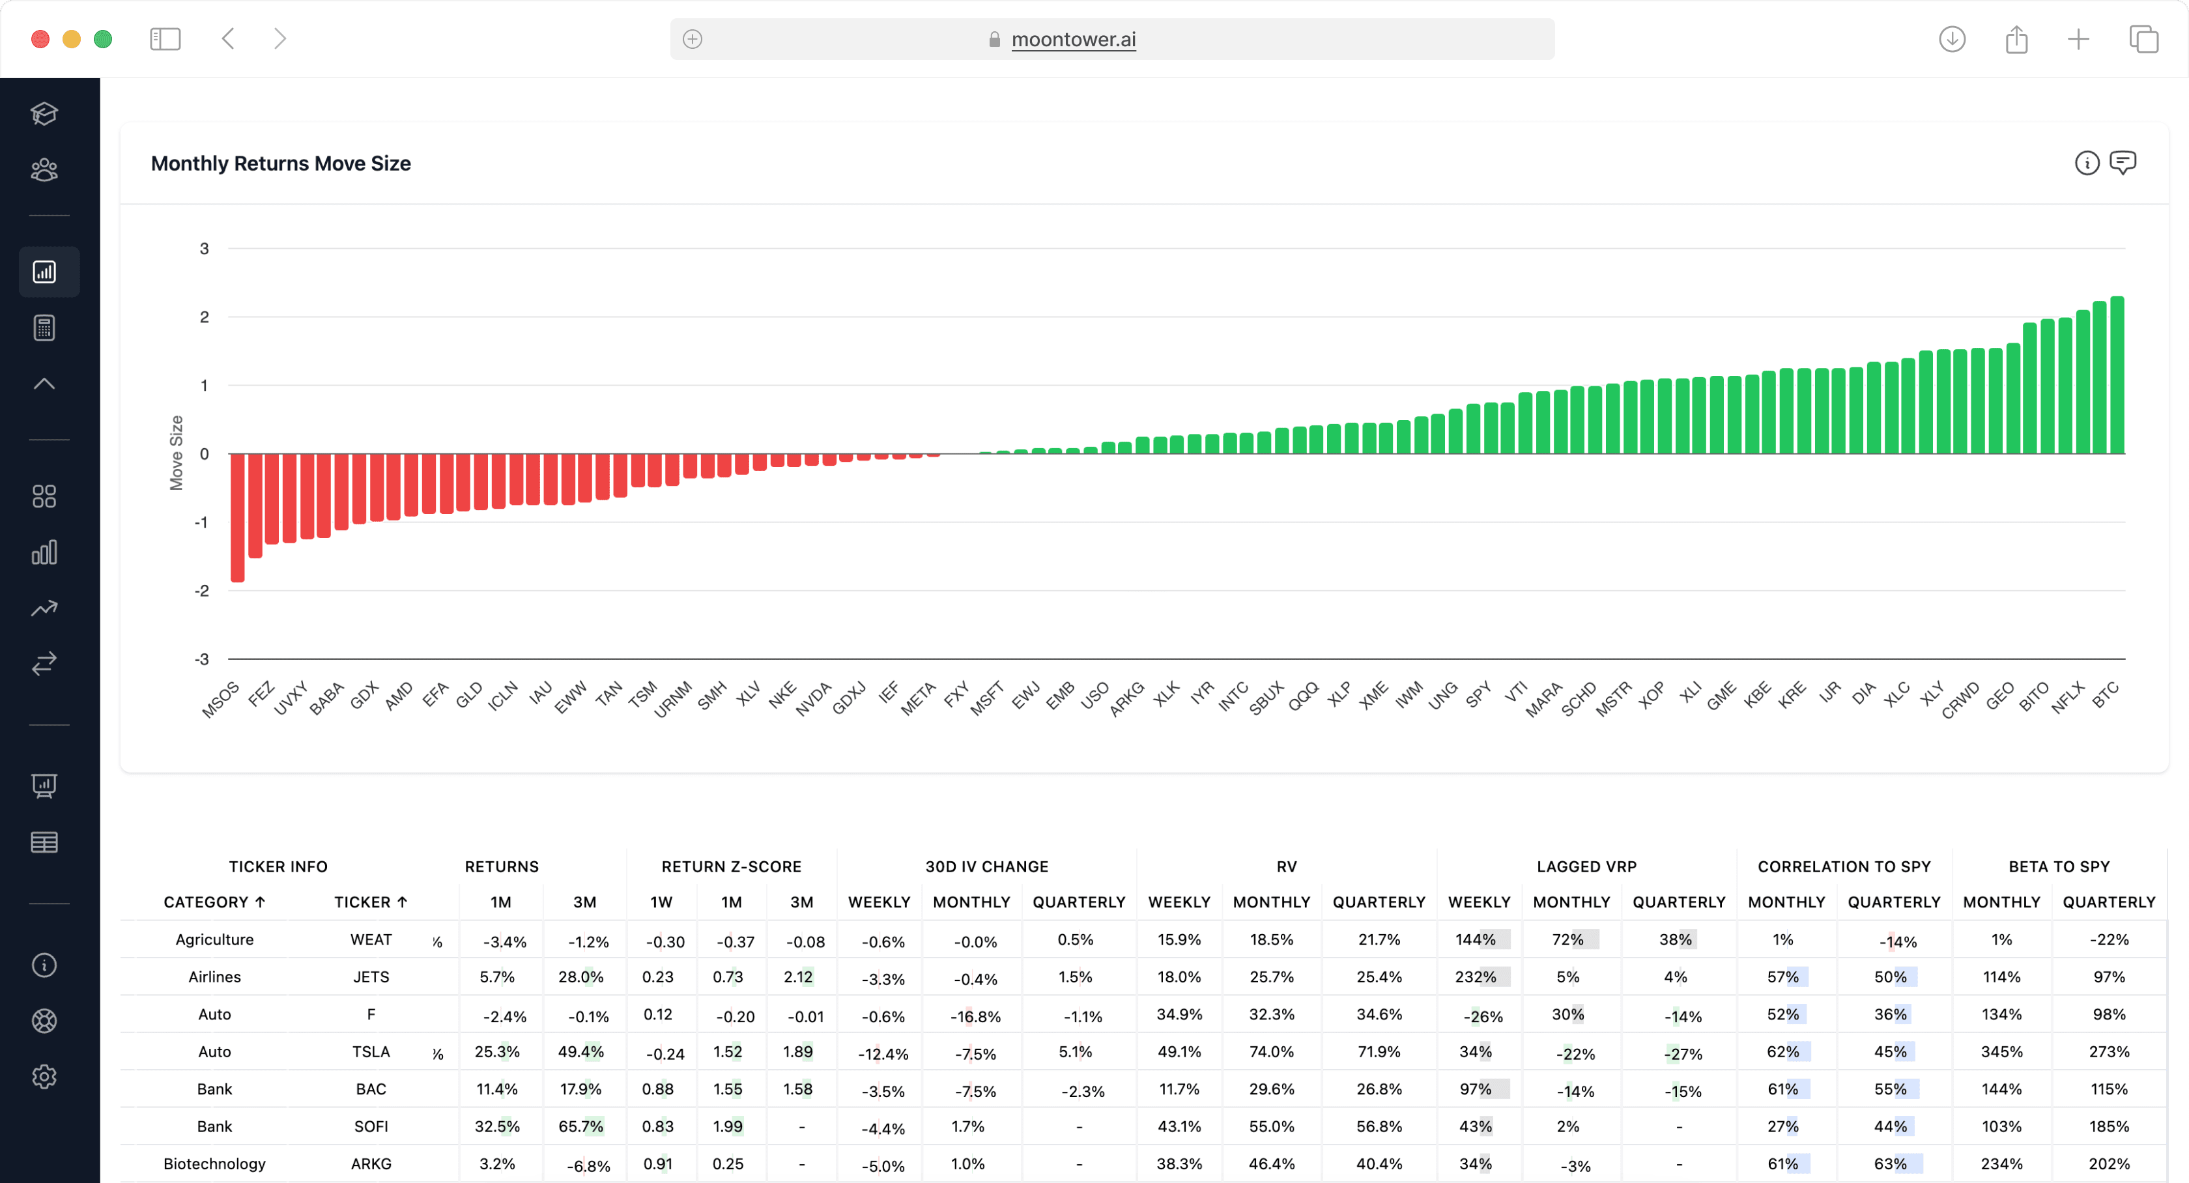The height and width of the screenshot is (1183, 2189).
Task: Click the tallest green BTC bar
Action: point(2117,374)
